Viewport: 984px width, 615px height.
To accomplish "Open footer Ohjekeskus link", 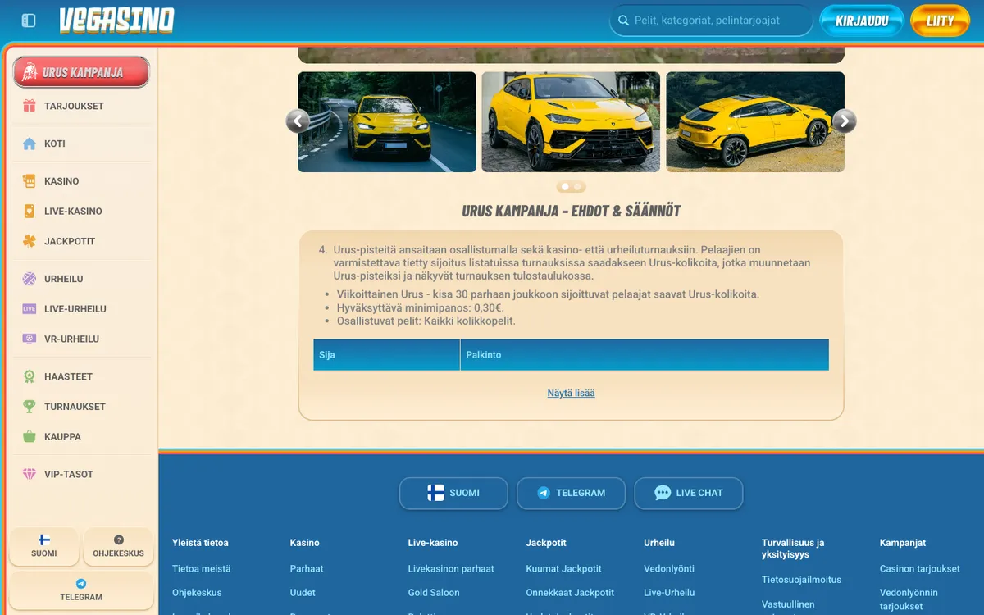I will (x=197, y=592).
